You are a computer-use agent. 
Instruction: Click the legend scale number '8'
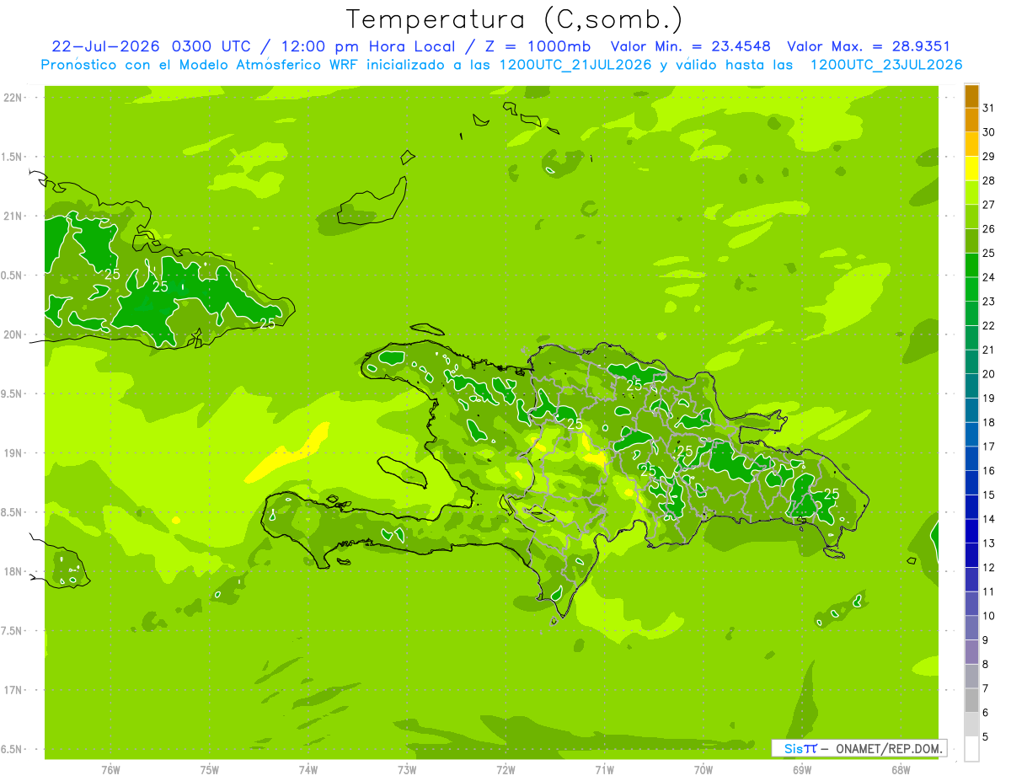click(x=986, y=664)
